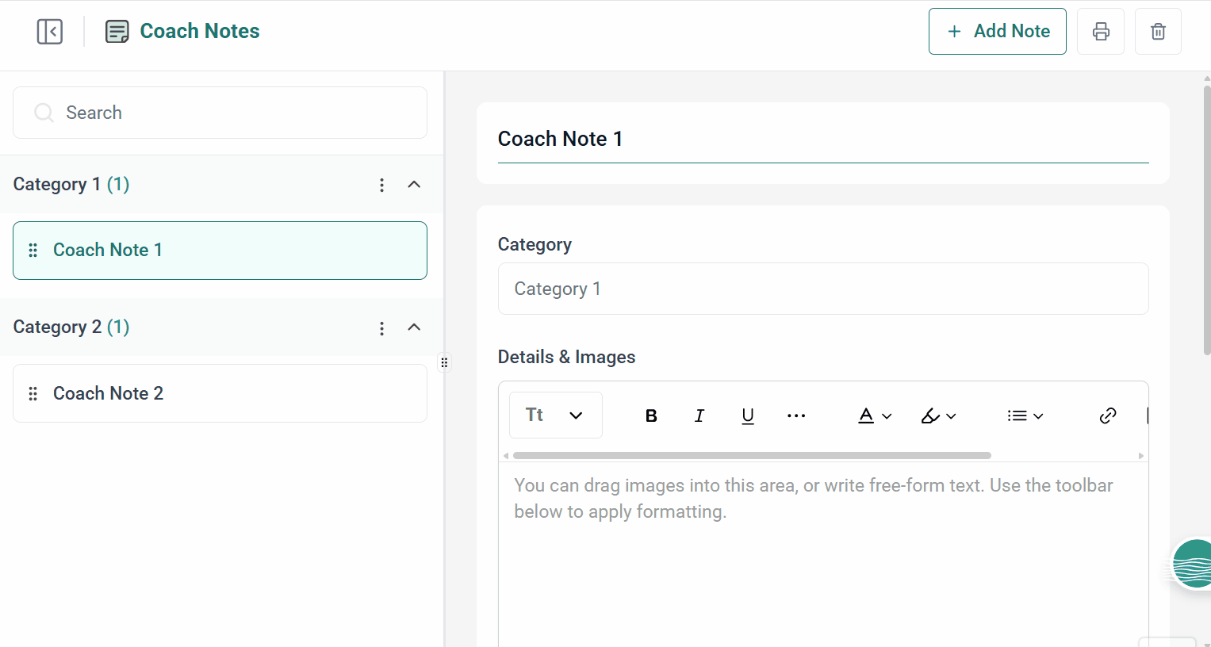Toggle underline formatting
Image resolution: width=1211 pixels, height=647 pixels.
[747, 415]
